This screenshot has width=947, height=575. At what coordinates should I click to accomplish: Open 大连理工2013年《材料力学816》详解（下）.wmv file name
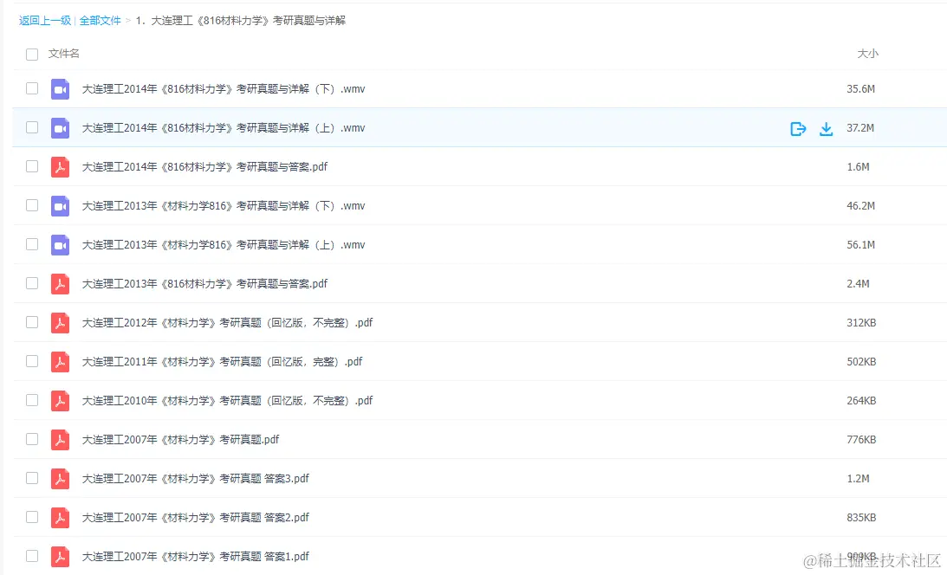pyautogui.click(x=224, y=206)
